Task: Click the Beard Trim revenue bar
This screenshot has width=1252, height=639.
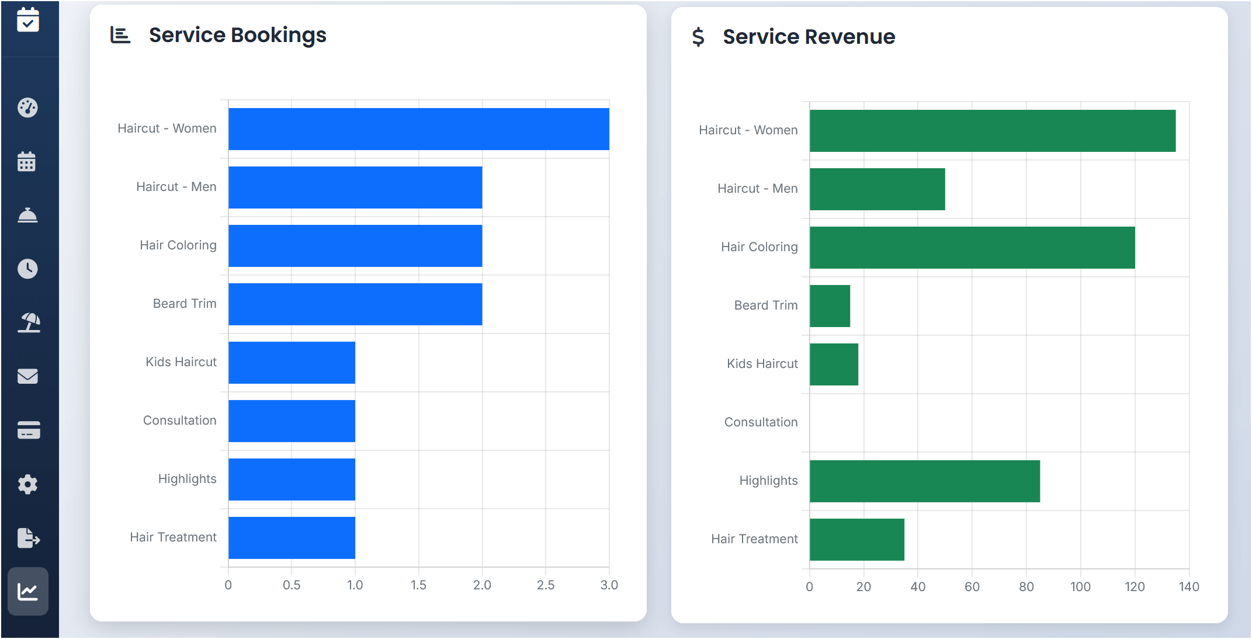Action: 830,306
